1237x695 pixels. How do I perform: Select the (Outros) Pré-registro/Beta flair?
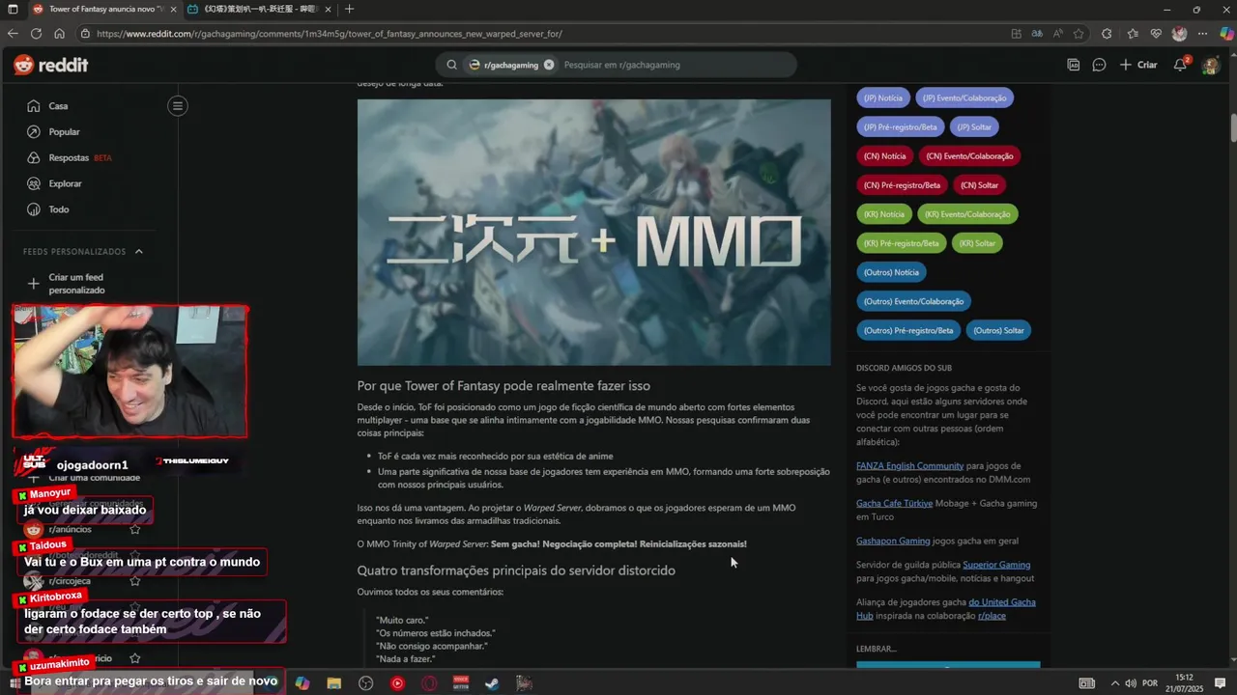pos(908,330)
